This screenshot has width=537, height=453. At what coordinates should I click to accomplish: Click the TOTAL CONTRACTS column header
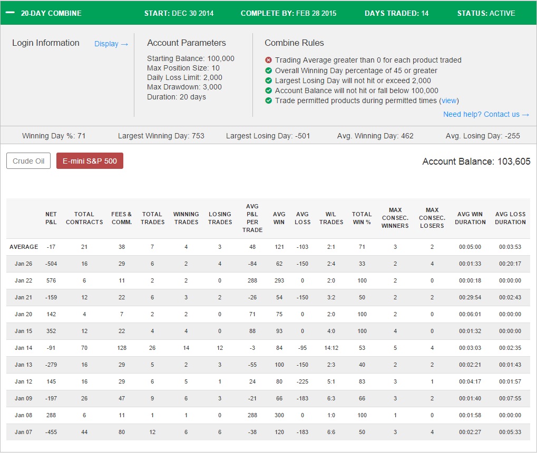tap(84, 218)
